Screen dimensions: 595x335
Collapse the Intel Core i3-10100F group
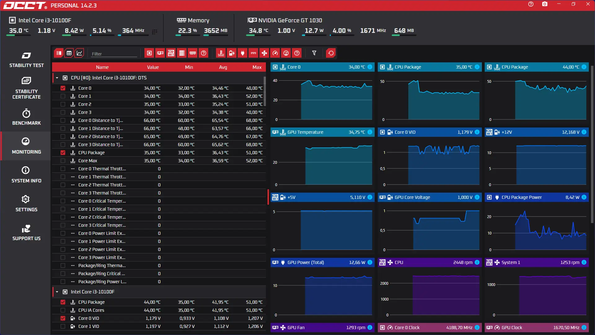click(x=57, y=292)
